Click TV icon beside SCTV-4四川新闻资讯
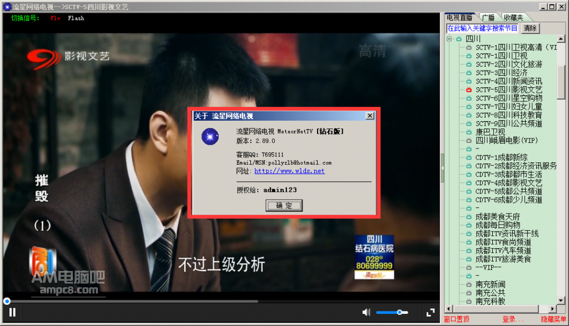This screenshot has height=326, width=569. point(469,81)
